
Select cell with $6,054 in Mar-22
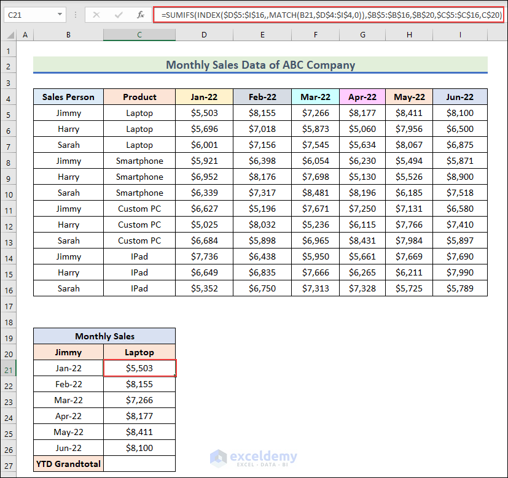[315, 161]
